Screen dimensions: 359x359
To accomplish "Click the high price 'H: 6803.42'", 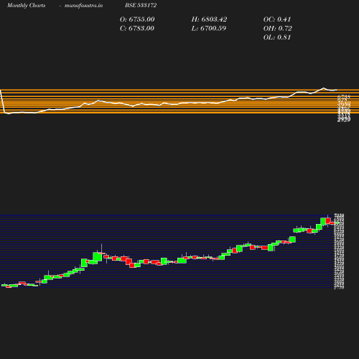I will point(209,19).
